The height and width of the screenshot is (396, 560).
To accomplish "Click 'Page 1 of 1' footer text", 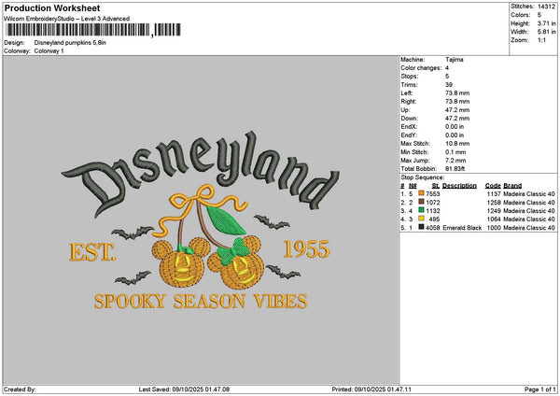I will pos(540,389).
